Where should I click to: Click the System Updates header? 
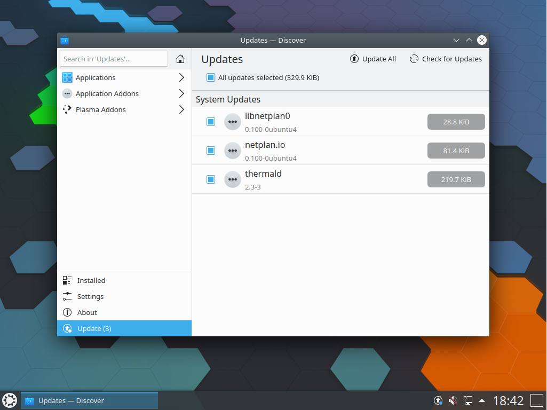[x=228, y=99]
